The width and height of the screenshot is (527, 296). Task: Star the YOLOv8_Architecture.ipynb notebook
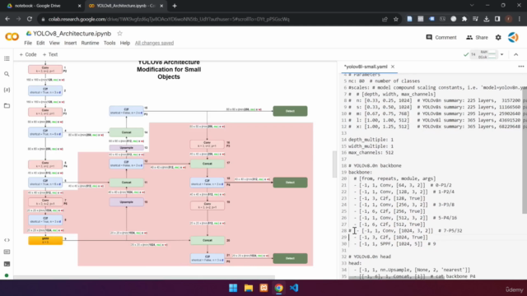coord(119,34)
